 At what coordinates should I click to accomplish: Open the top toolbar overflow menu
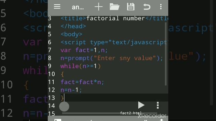[x=161, y=7]
